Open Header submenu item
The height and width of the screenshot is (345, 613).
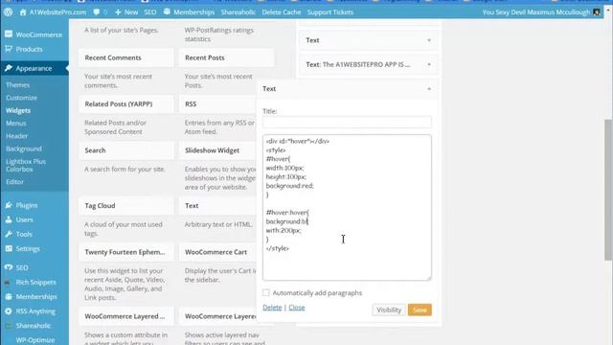[17, 136]
